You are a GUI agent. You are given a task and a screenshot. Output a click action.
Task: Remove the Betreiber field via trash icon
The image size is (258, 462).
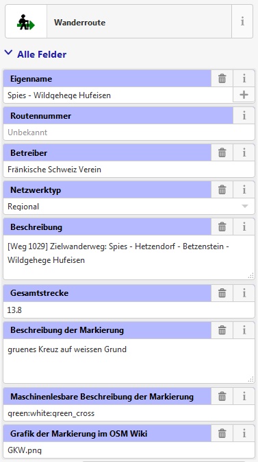point(222,152)
